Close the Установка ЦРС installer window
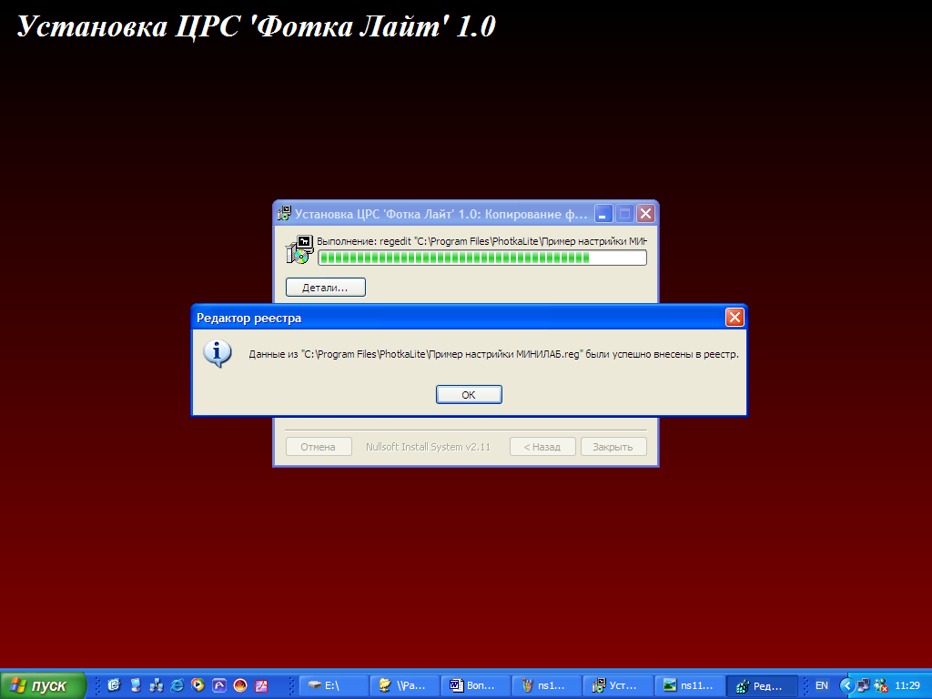 (x=645, y=213)
